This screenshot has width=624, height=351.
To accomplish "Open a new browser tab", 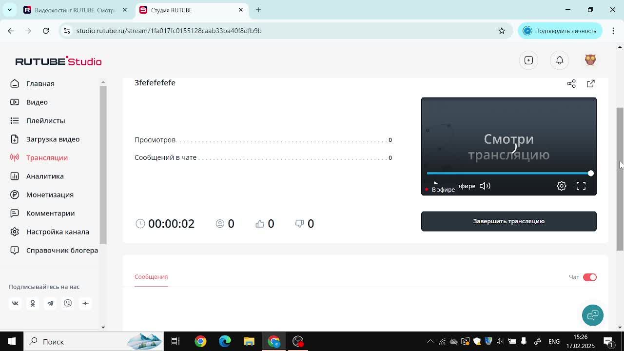I will 258,10.
